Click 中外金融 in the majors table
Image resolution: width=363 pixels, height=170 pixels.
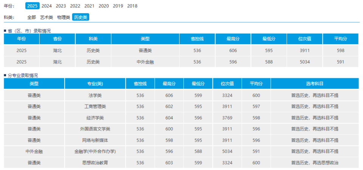[34, 152]
